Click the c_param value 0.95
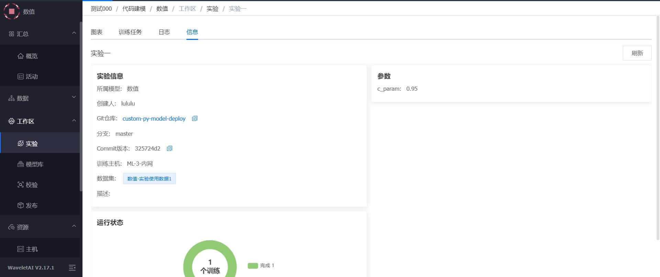This screenshot has width=660, height=277. coord(412,89)
